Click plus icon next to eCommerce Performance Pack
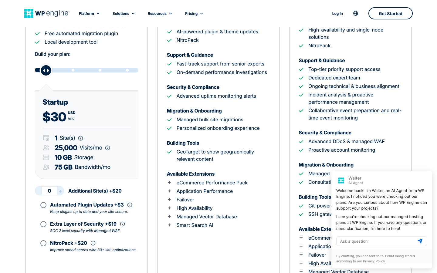The height and width of the screenshot is (273, 437). click(169, 183)
